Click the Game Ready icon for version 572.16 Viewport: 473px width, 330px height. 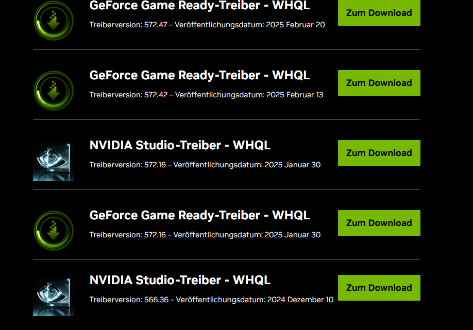point(54,231)
